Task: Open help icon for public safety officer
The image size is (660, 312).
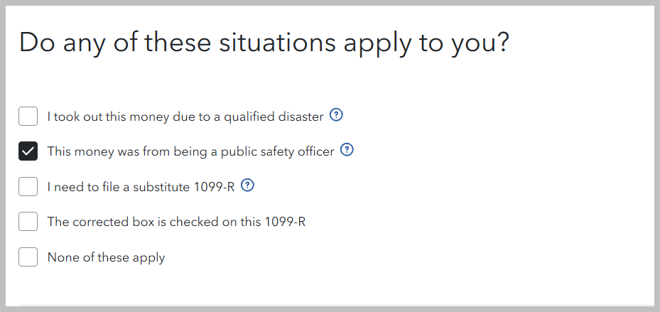Action: click(x=347, y=150)
